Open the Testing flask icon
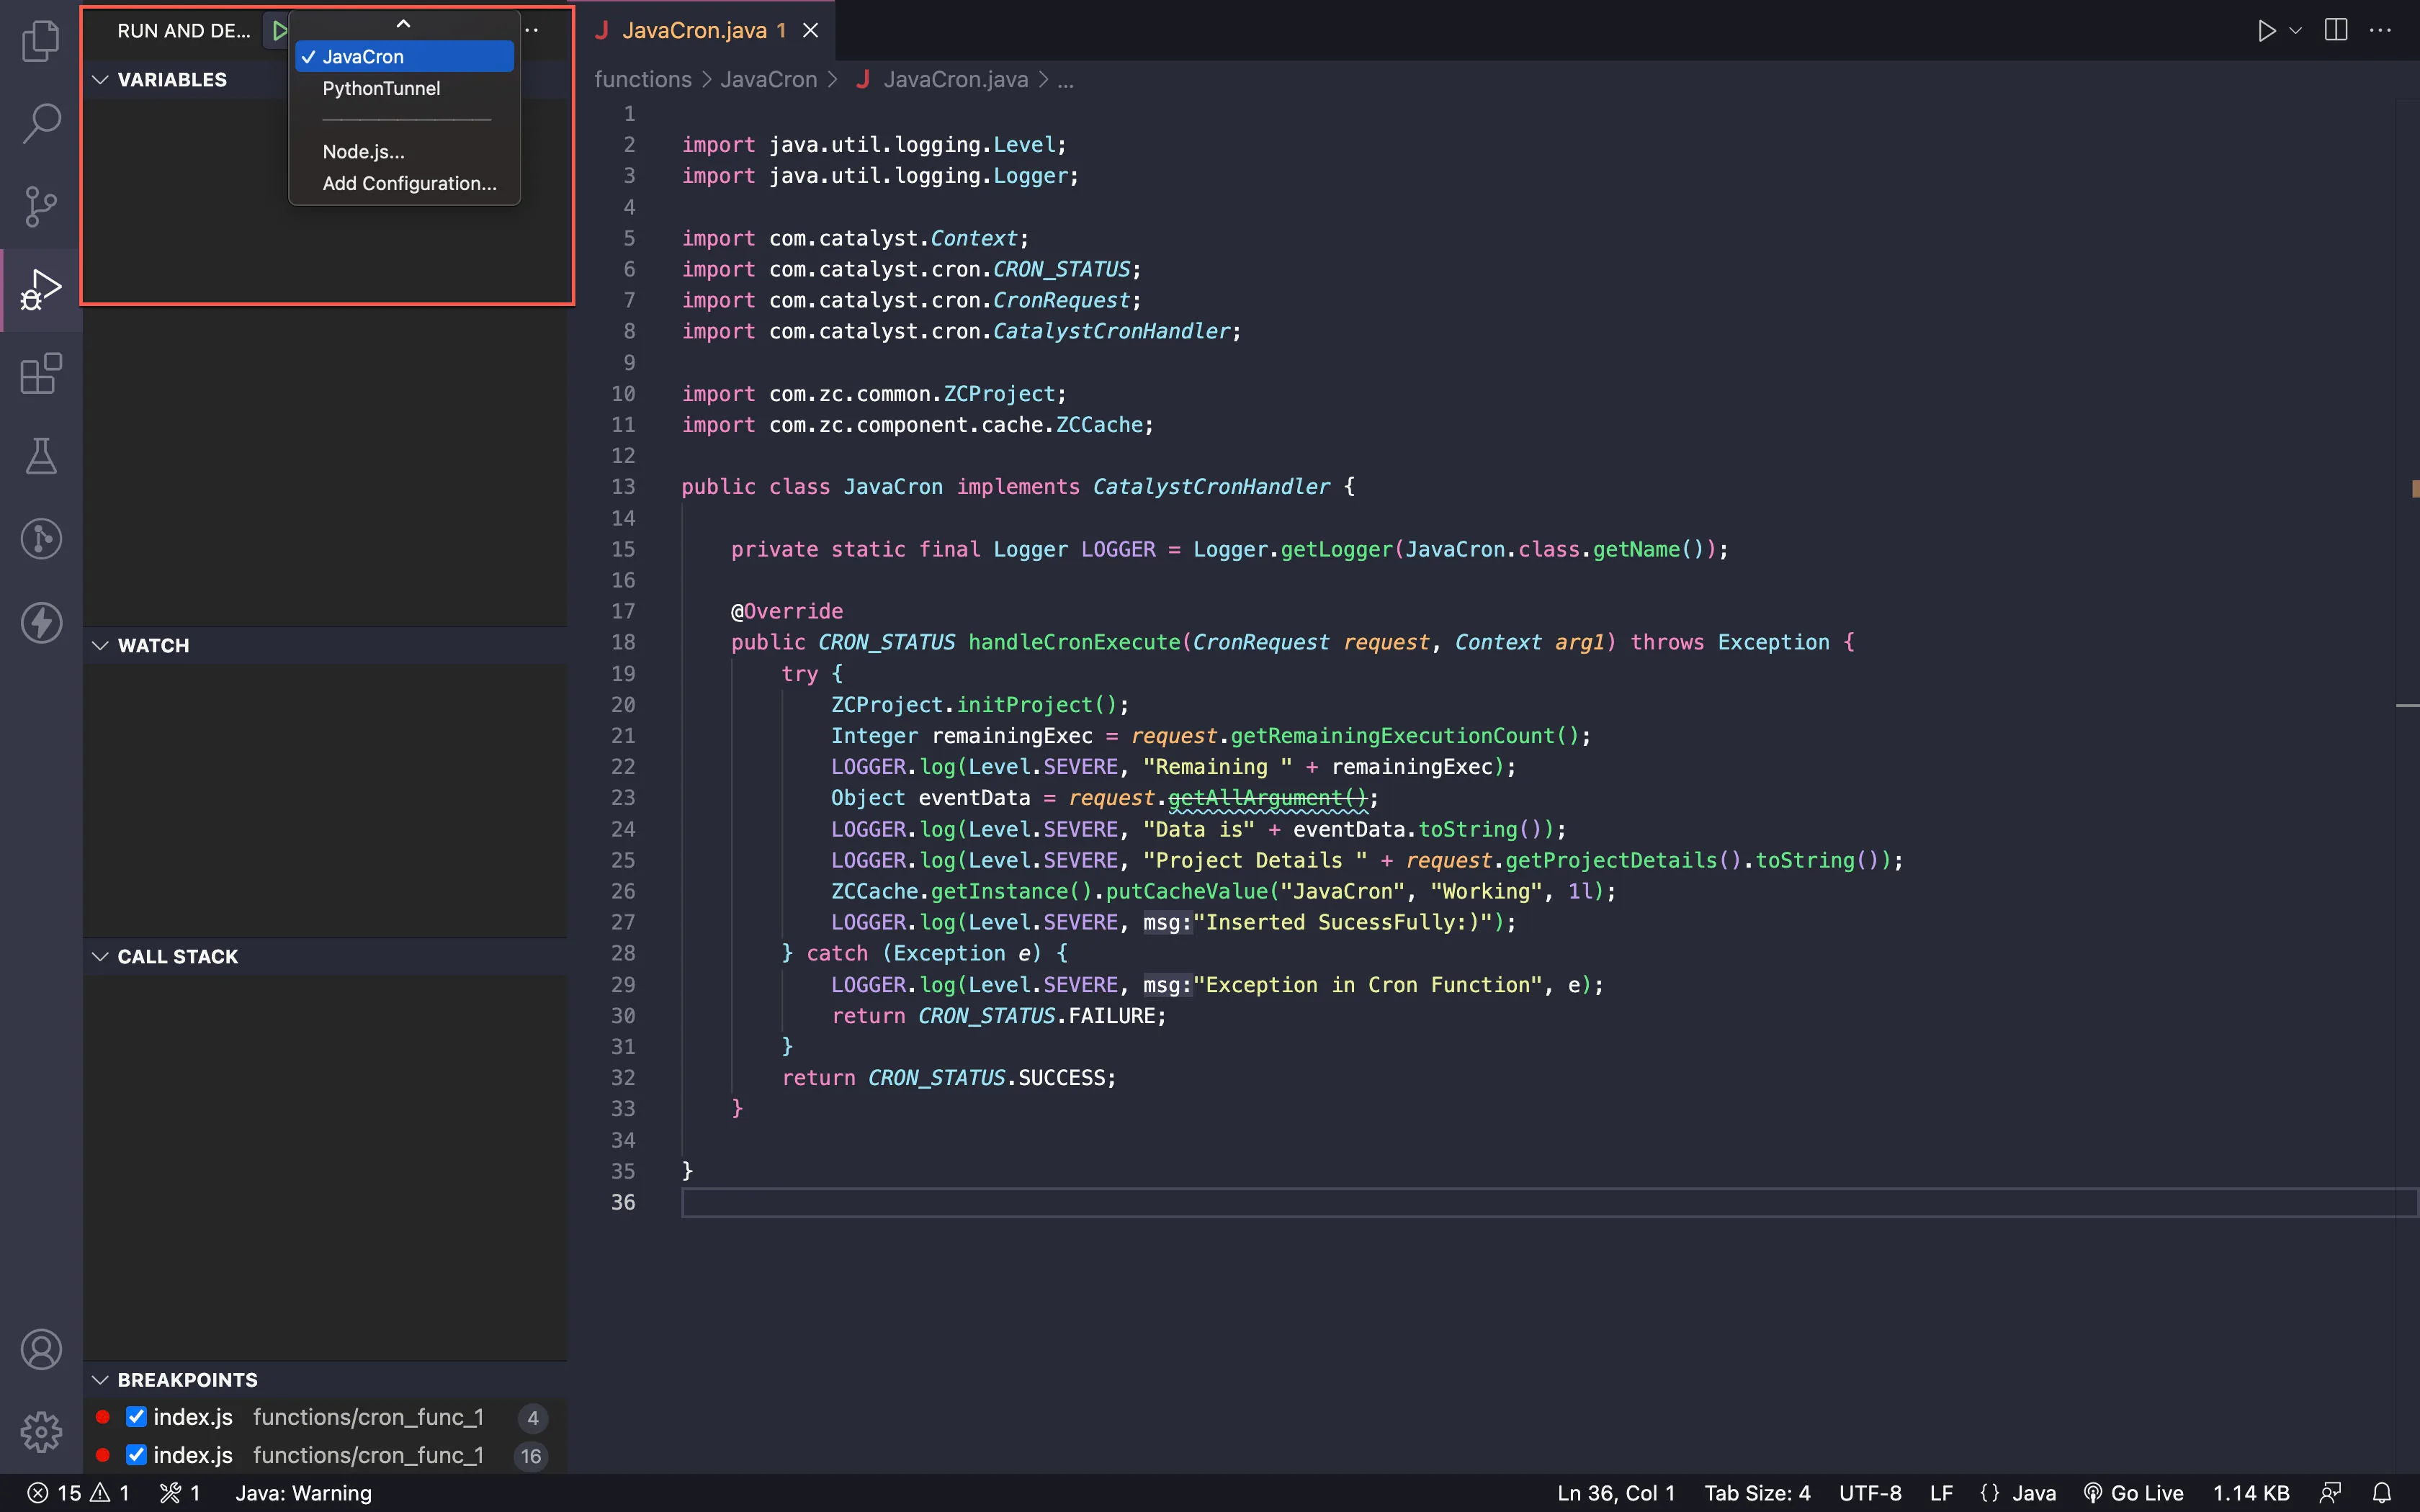The height and width of the screenshot is (1512, 2420). [x=41, y=456]
